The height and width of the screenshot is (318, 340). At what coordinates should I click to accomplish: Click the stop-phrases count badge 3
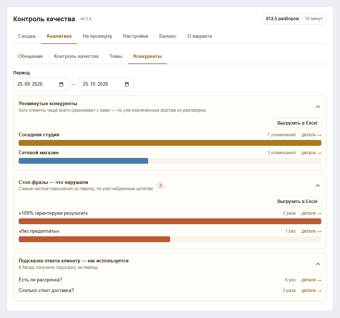click(x=160, y=186)
